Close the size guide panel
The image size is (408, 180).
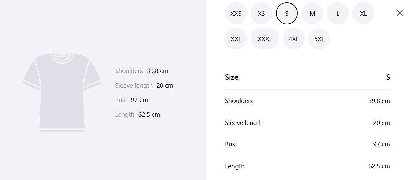[x=400, y=13]
